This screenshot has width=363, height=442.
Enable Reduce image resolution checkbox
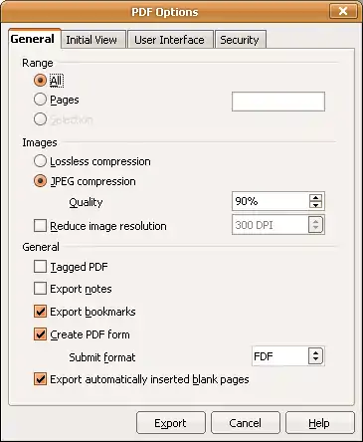(x=40, y=226)
